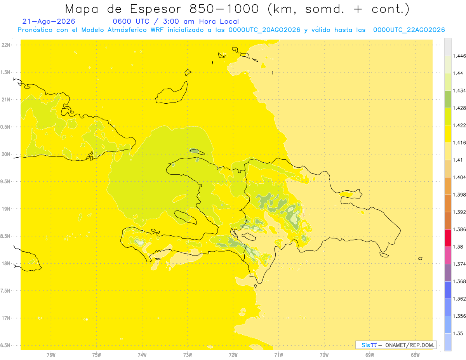The width and height of the screenshot is (466, 360).
Task: Click the longitude label '68W'
Action: 415,355
